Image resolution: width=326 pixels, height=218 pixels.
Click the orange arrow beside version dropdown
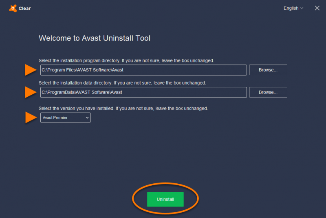[31, 118]
